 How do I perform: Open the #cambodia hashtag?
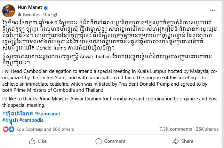(x=31, y=120)
